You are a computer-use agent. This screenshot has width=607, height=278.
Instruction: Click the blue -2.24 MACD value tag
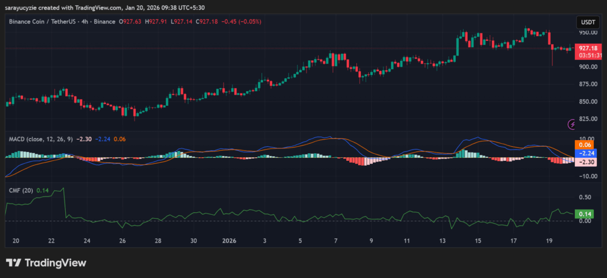click(585, 153)
